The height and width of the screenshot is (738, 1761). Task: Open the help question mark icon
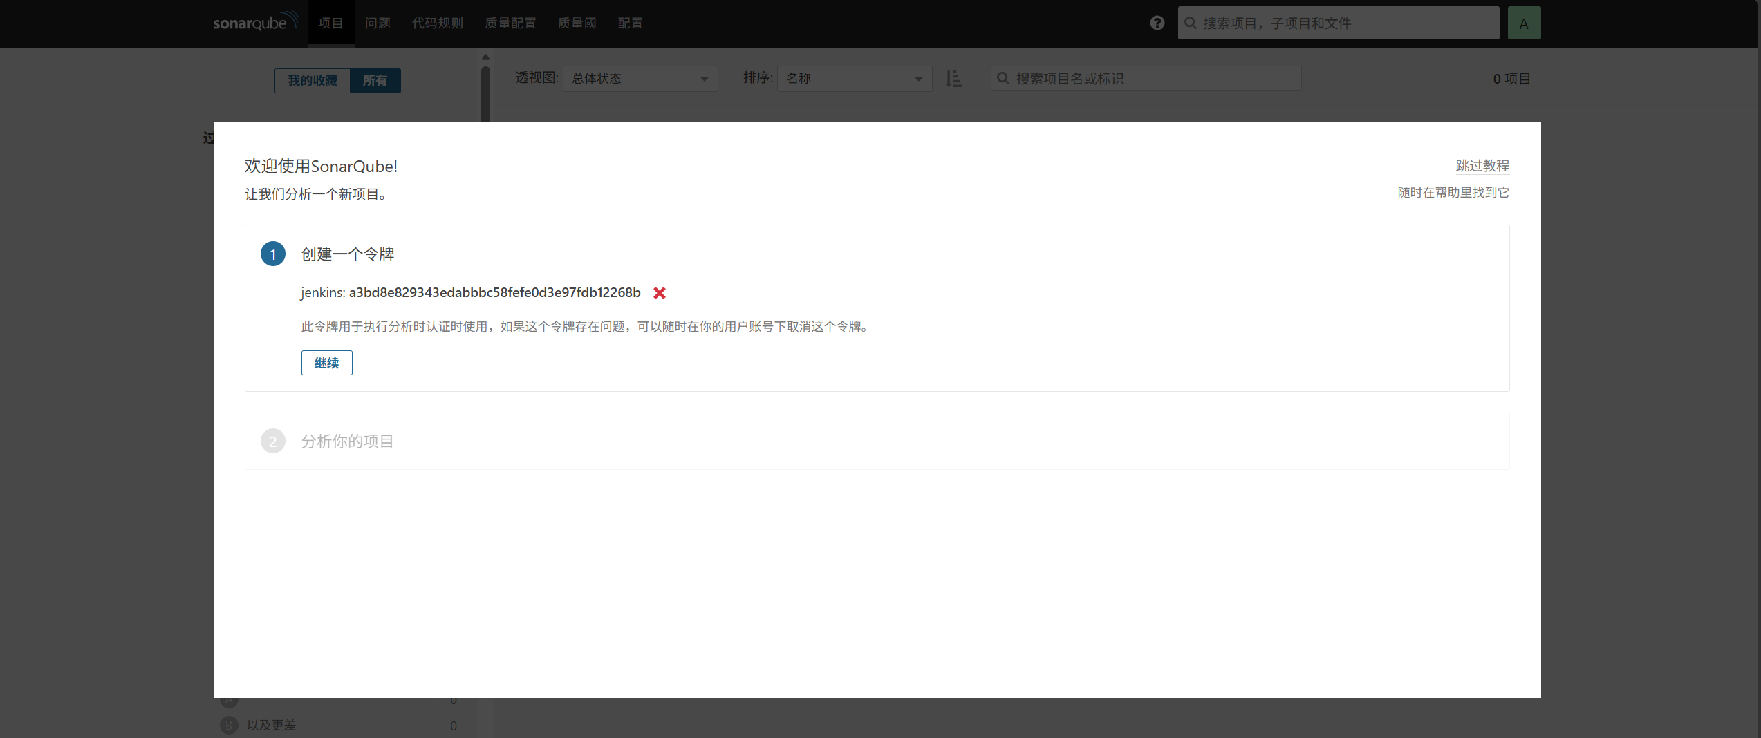point(1157,23)
